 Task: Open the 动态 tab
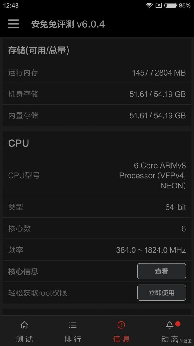point(169,331)
